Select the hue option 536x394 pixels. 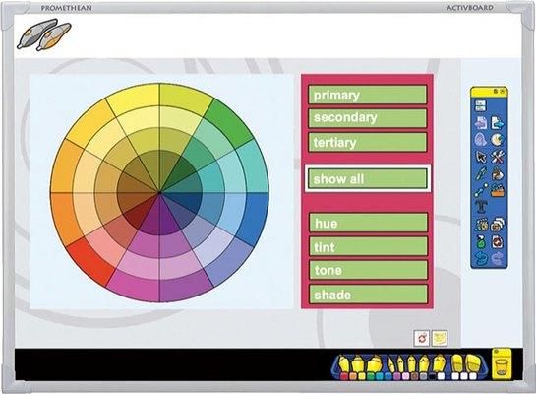[368, 223]
